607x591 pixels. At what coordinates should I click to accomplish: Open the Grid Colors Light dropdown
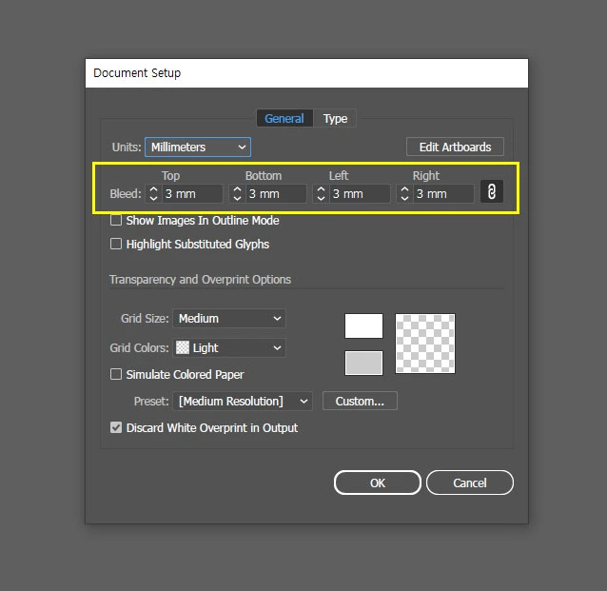coord(229,347)
